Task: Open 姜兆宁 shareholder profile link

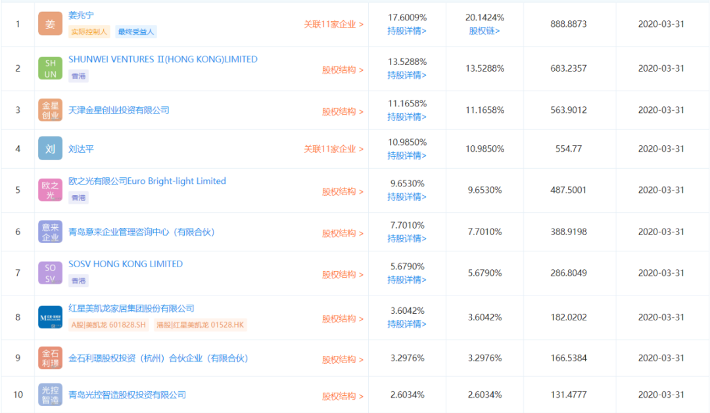Action: click(81, 15)
